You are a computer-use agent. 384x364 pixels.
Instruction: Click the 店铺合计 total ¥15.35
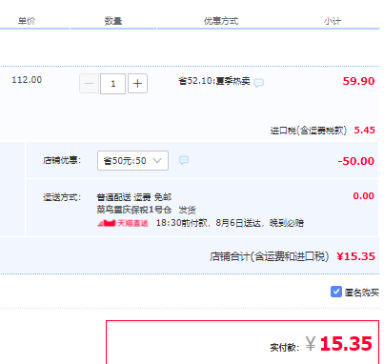point(356,256)
